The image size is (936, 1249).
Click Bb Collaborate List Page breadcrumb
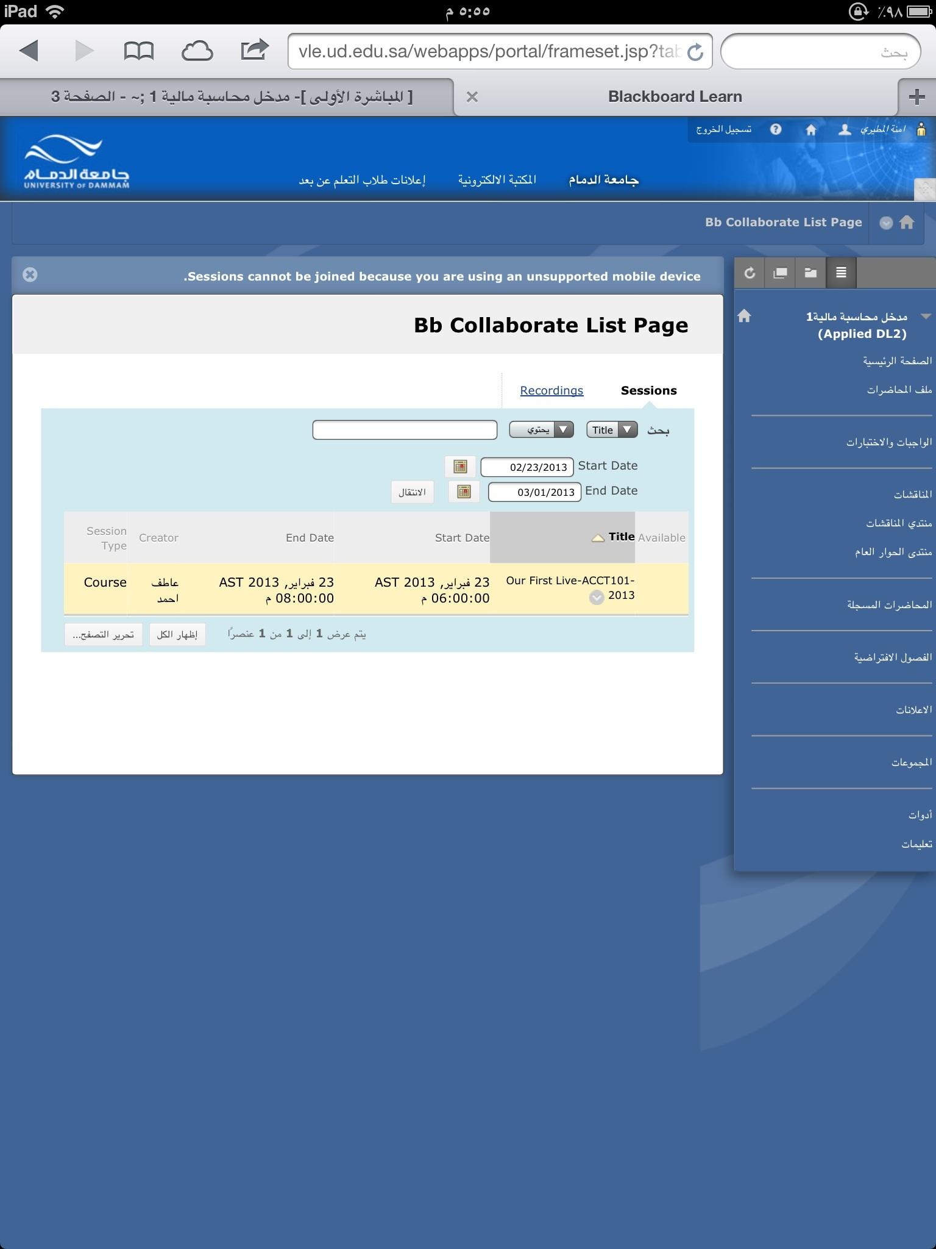(784, 222)
